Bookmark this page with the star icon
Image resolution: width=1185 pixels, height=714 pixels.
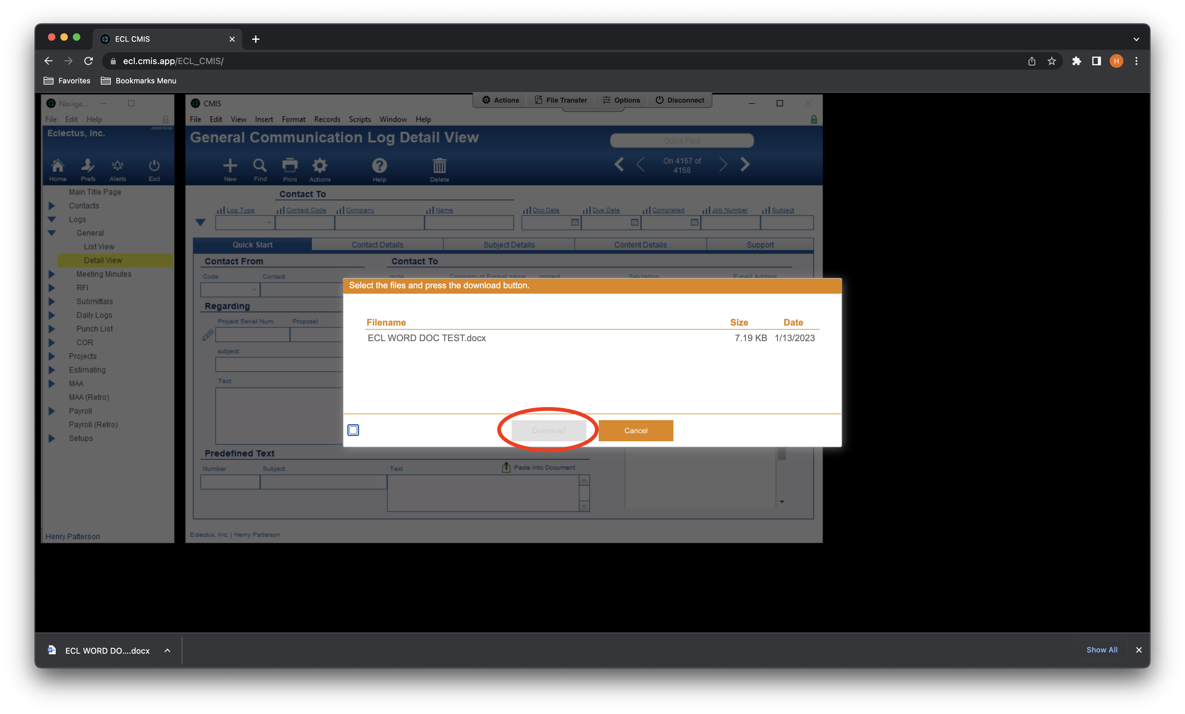(x=1052, y=61)
